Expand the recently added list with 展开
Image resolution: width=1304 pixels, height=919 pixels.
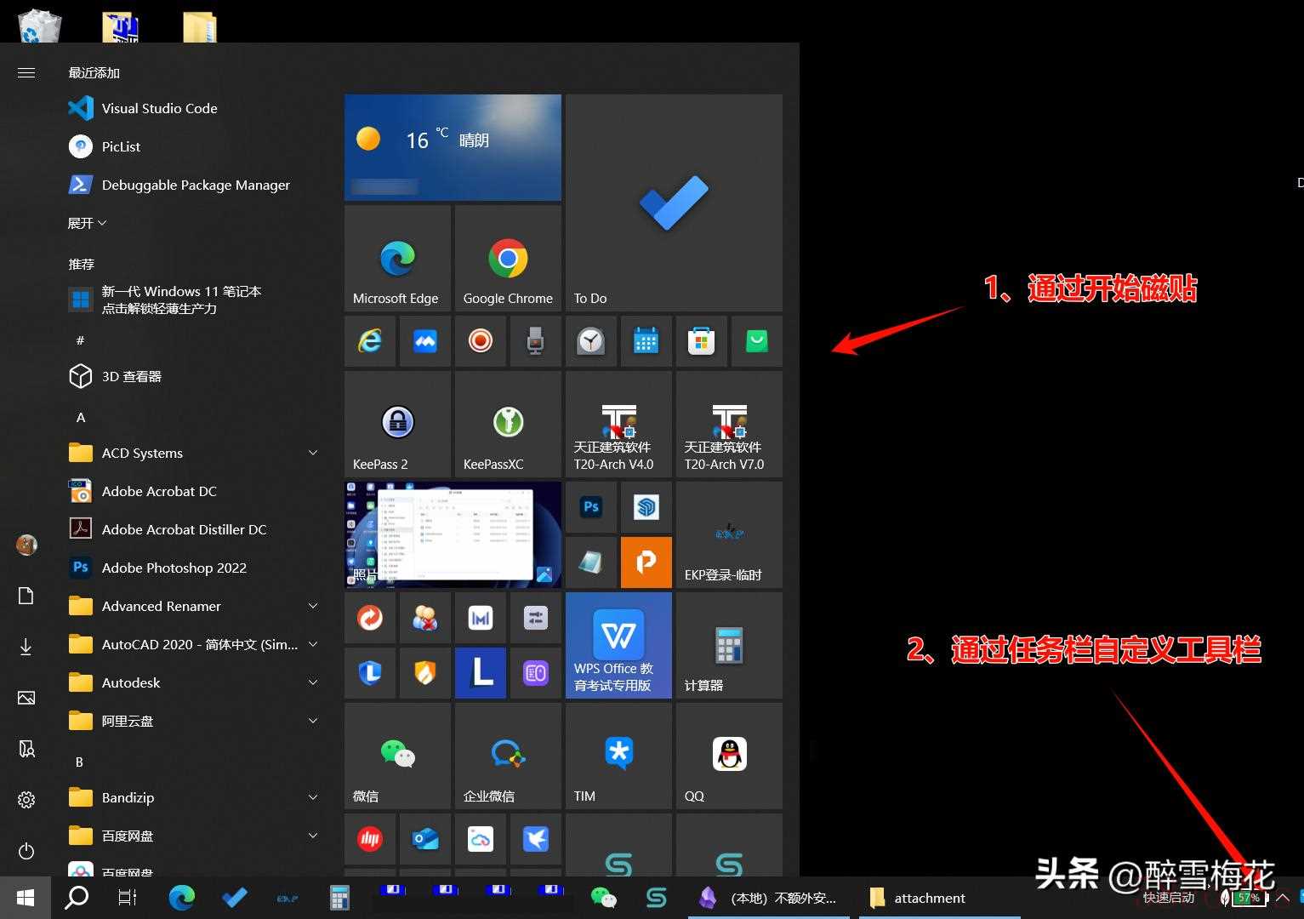[x=88, y=223]
